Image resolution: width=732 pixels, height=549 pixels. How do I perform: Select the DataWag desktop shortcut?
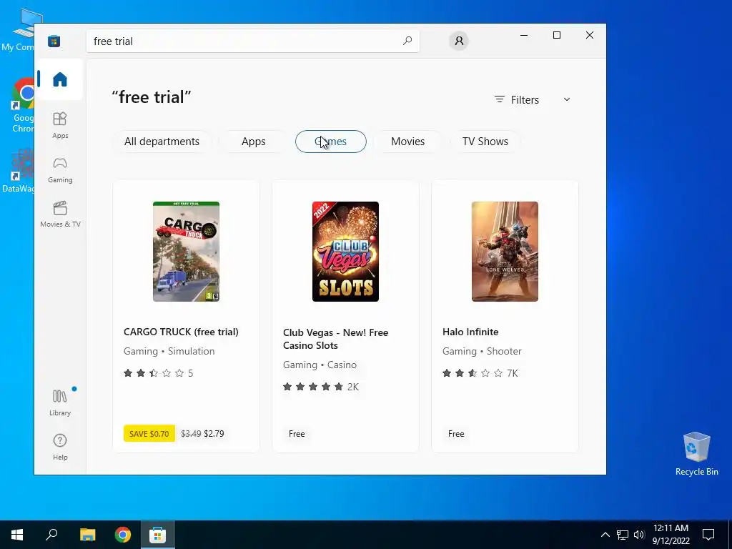(19, 171)
